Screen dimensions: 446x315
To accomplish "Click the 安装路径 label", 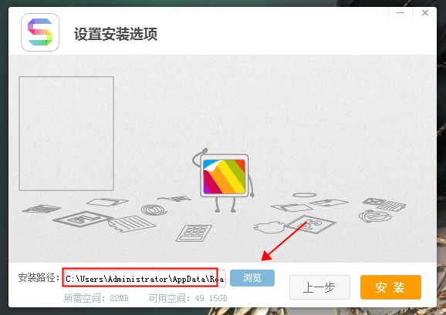I will 39,277.
